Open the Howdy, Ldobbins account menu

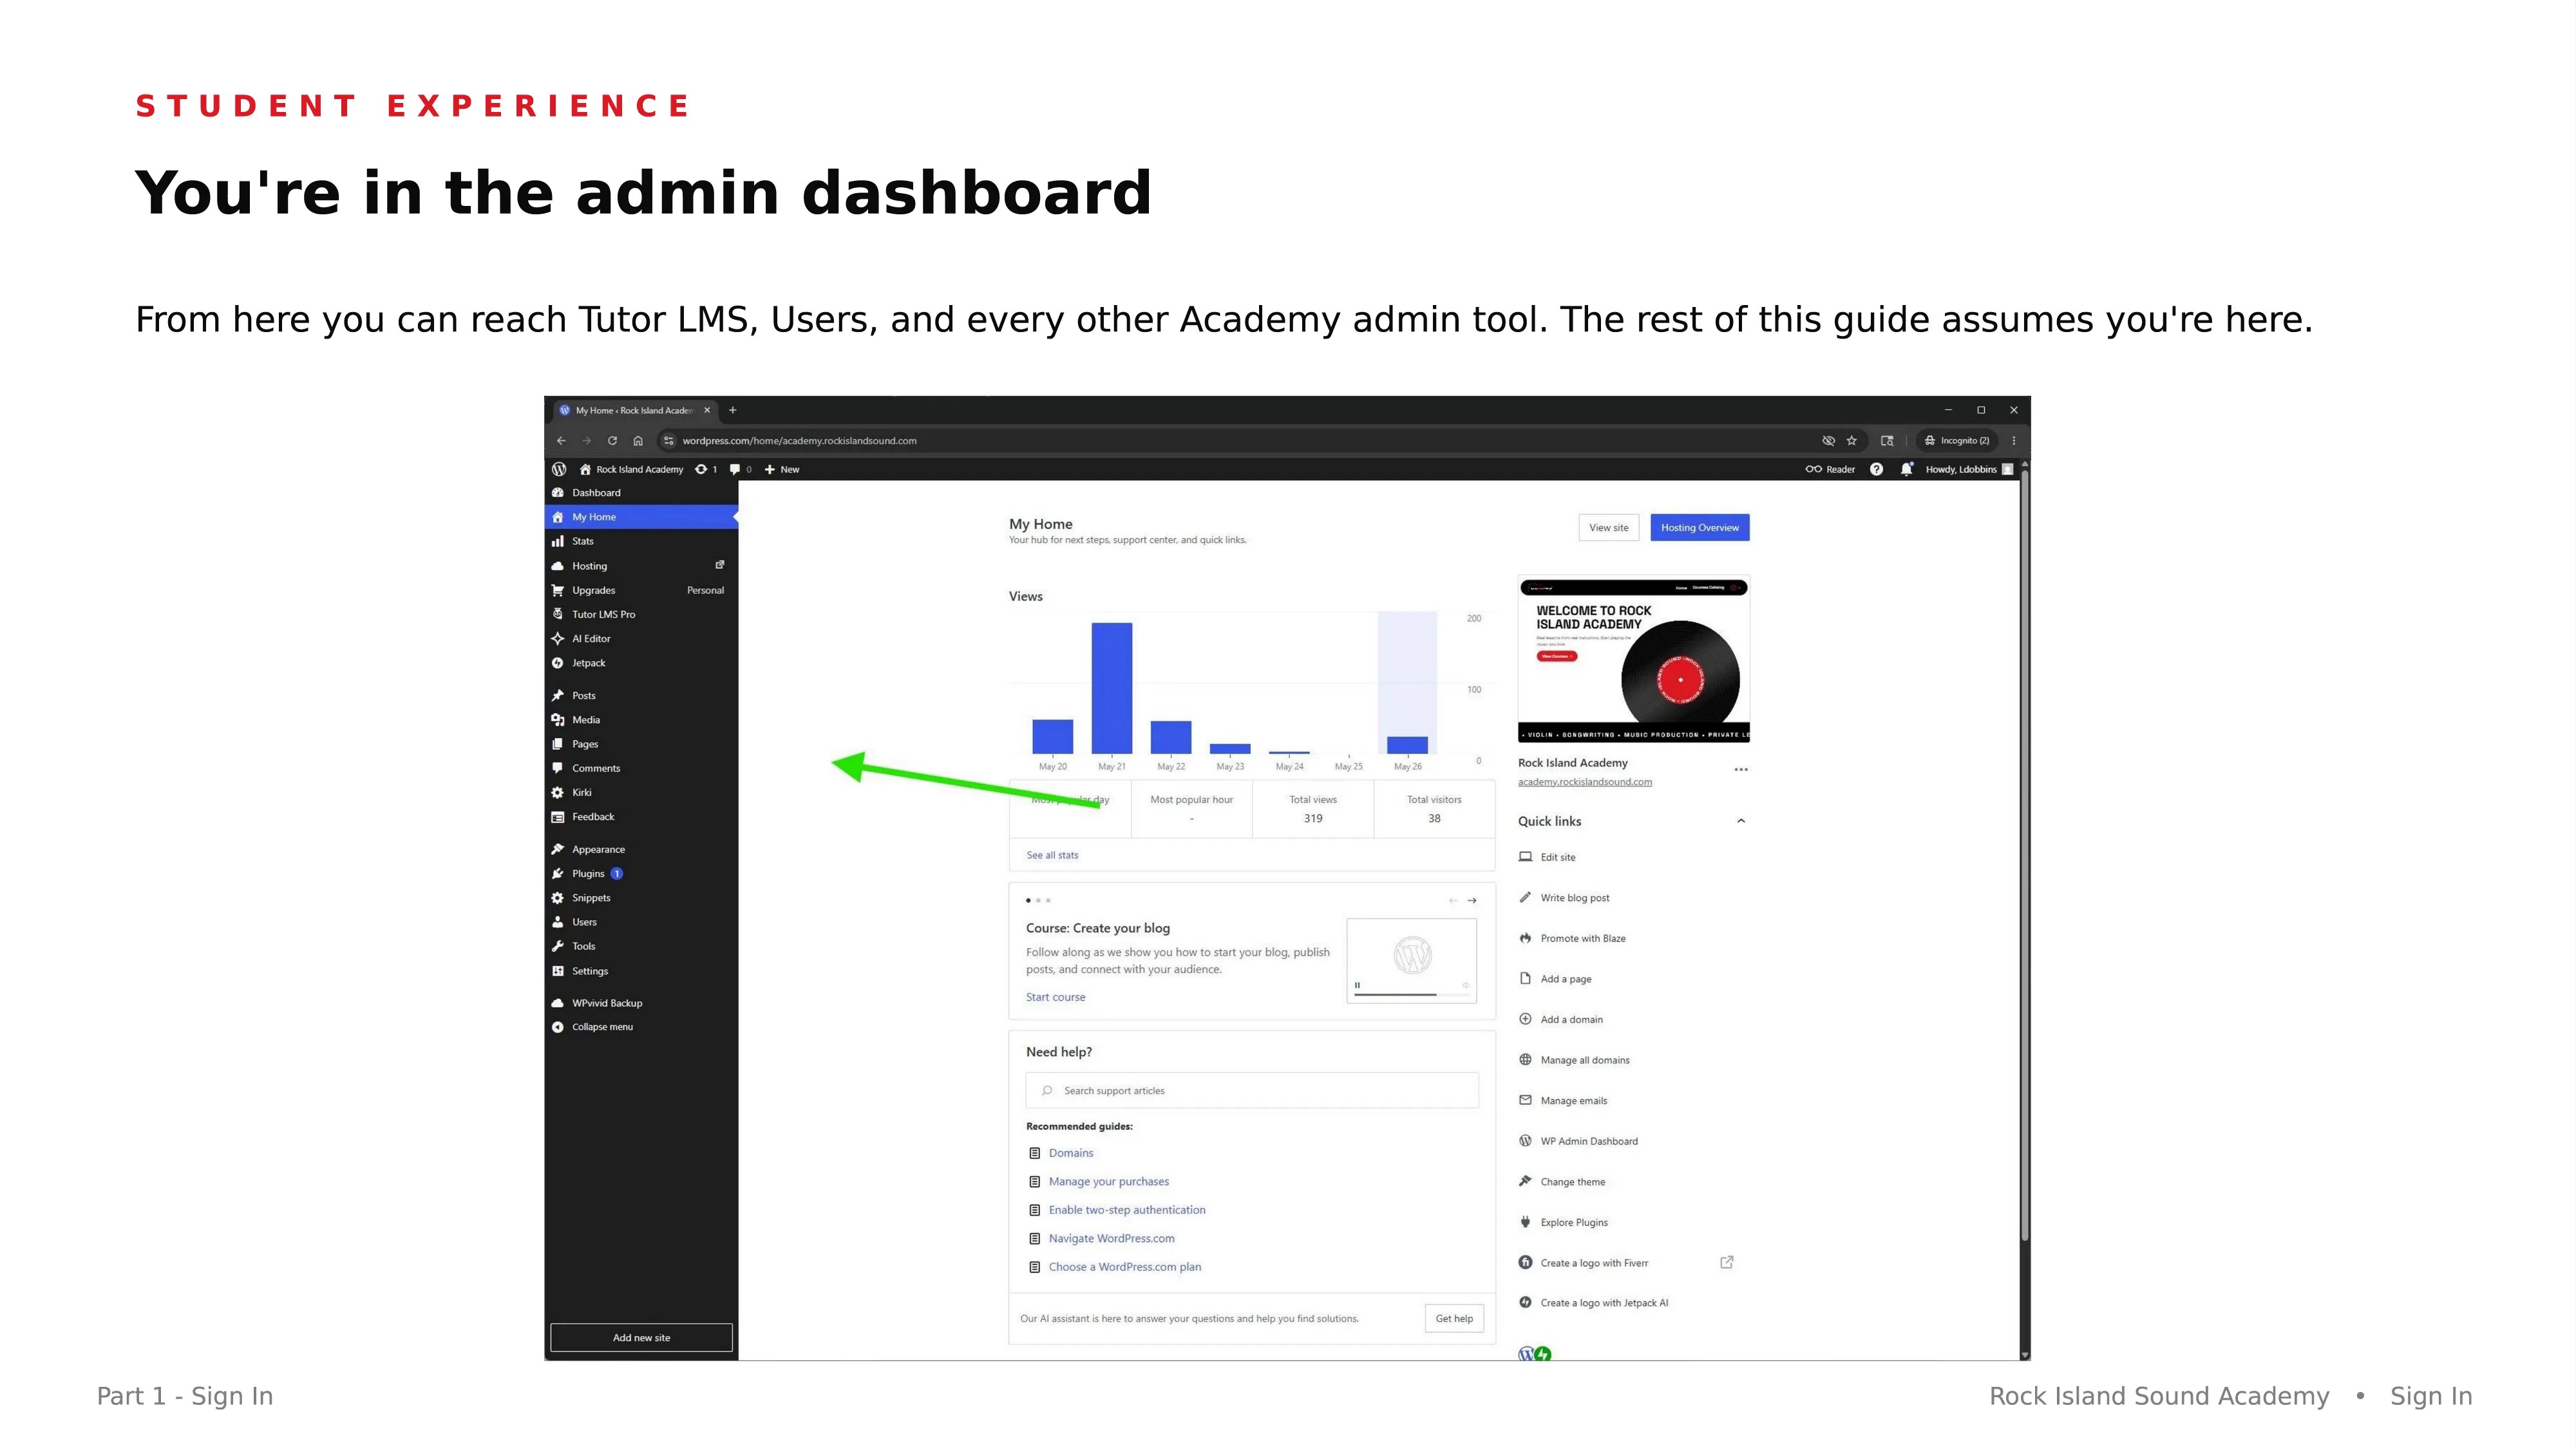pos(1969,469)
